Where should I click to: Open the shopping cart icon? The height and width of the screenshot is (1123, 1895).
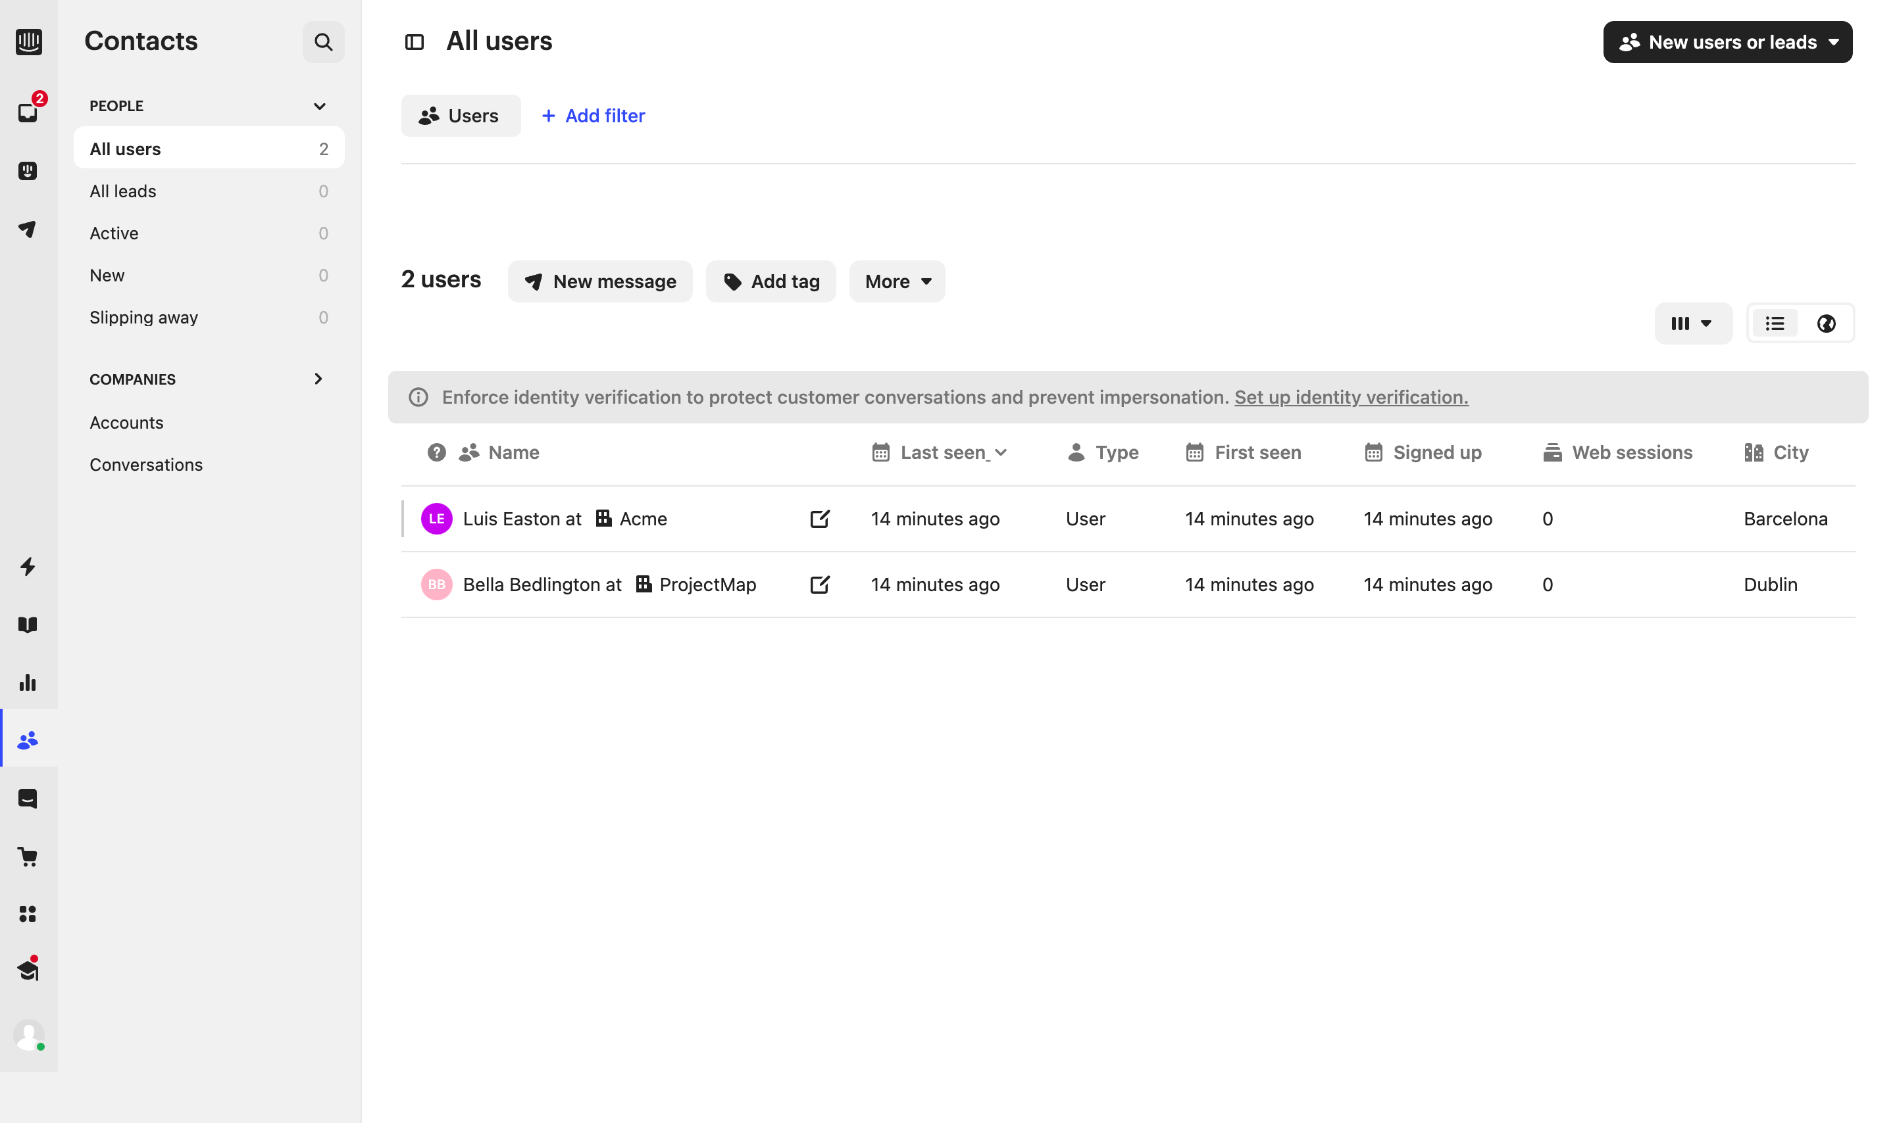[x=28, y=857]
